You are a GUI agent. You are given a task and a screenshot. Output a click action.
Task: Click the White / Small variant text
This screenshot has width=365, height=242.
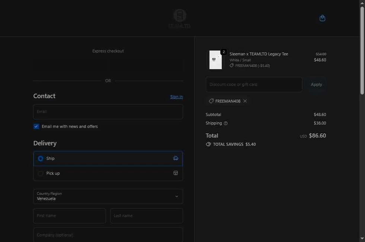click(x=240, y=60)
